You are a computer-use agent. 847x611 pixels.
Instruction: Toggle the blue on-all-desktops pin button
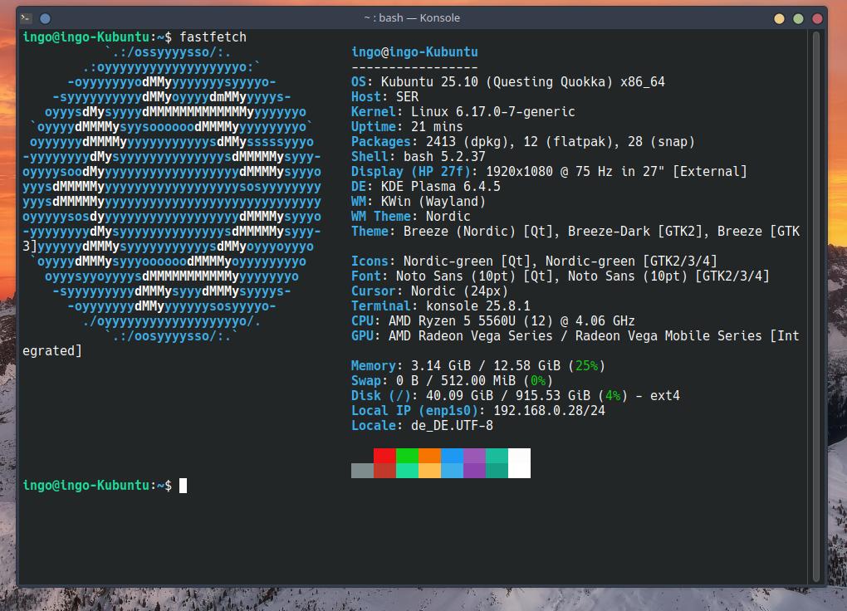(46, 17)
